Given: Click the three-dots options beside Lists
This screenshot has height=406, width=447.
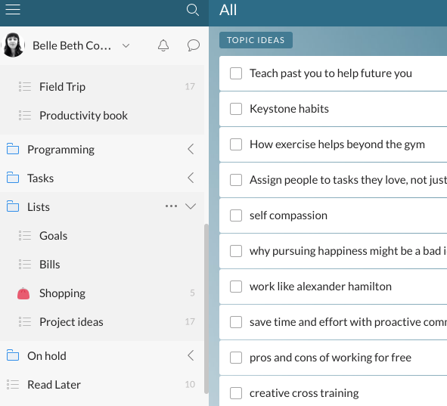Looking at the screenshot, I should pyautogui.click(x=171, y=206).
